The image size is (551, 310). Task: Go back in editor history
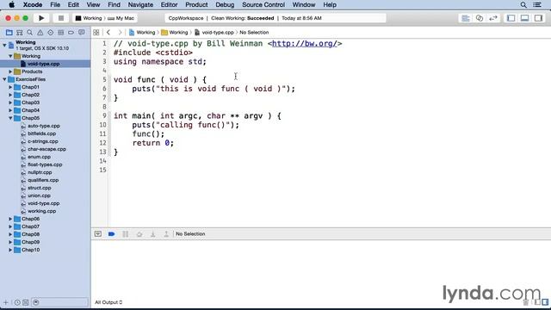coord(108,33)
